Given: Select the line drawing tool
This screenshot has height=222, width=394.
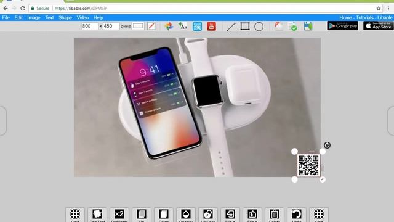Looking at the screenshot, I should pos(231,27).
